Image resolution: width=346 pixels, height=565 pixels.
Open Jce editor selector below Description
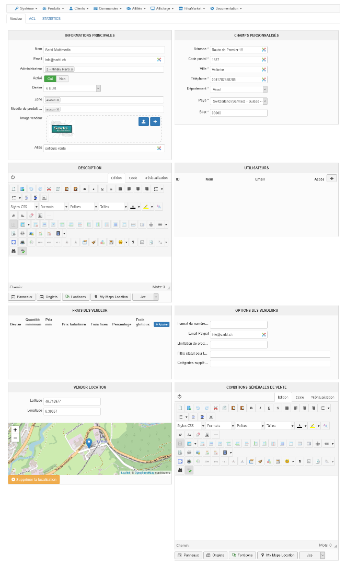pos(145,297)
